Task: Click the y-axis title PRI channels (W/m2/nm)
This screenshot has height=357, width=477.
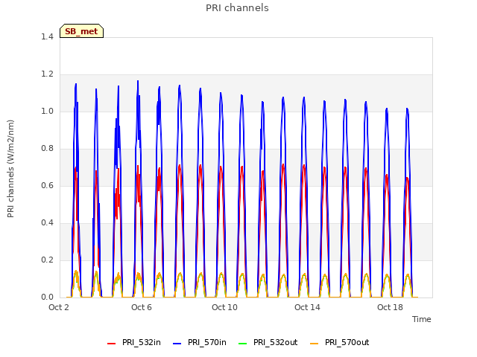Action: [x=10, y=169]
